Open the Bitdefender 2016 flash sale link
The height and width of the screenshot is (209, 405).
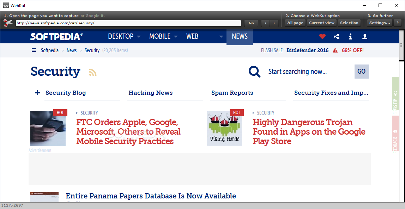(x=307, y=50)
